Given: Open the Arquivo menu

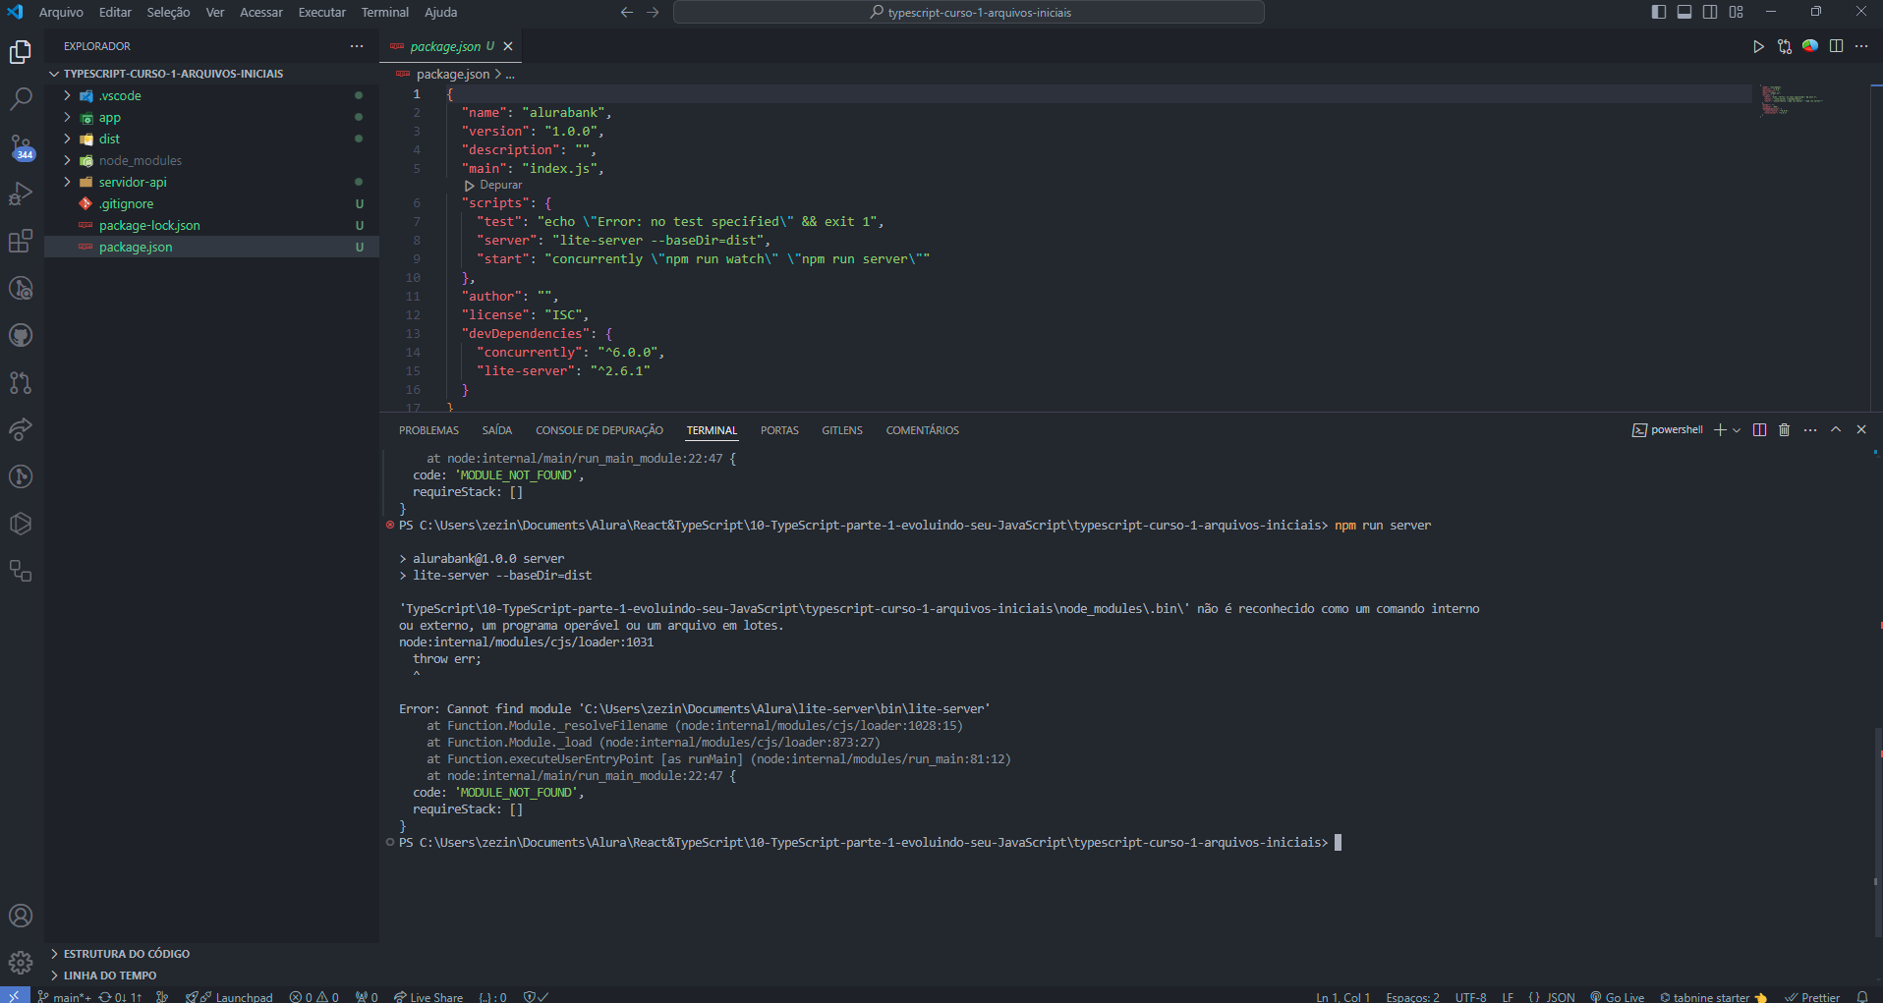Looking at the screenshot, I should click(x=61, y=12).
